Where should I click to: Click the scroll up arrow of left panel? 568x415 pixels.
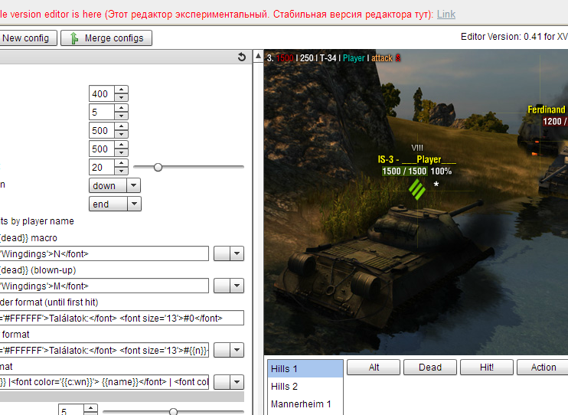[x=258, y=56]
